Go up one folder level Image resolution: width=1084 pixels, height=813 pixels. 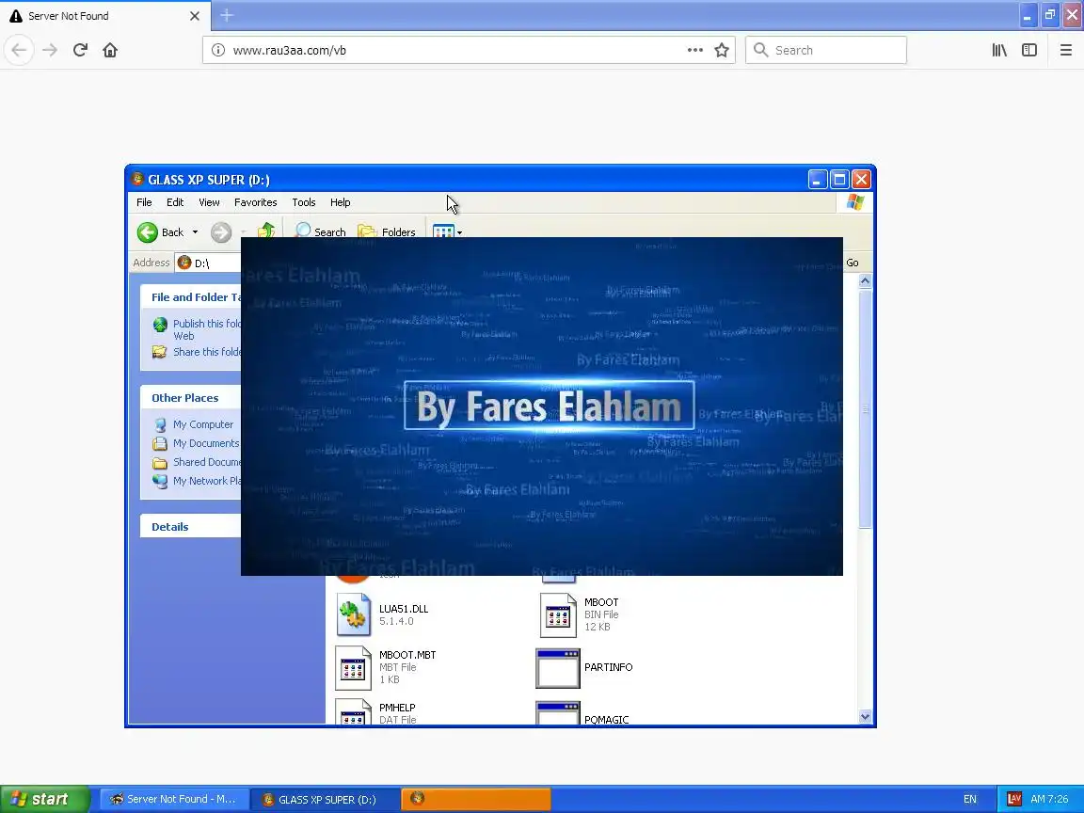[266, 230]
